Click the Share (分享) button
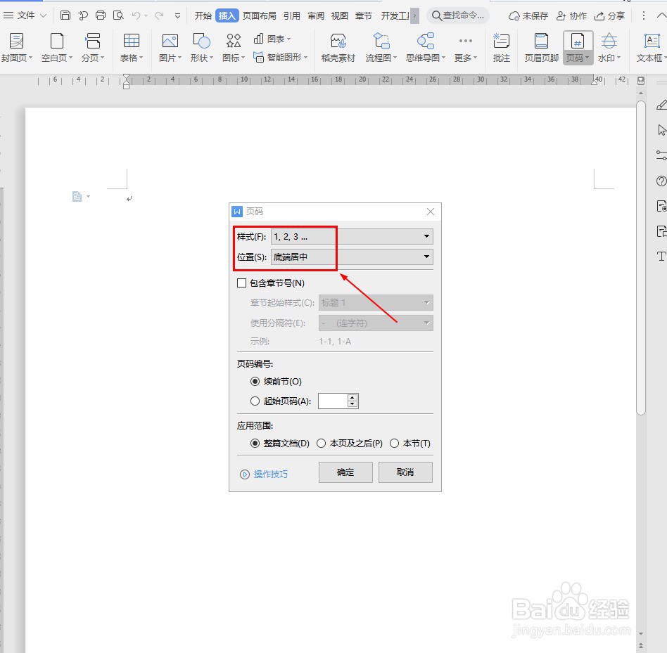Screen dimensions: 667x653 click(x=609, y=15)
